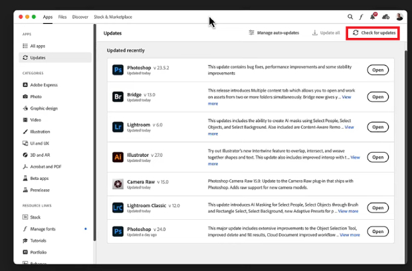Select All apps in the sidebar
Screen dimensions: 412x271
(x=37, y=46)
